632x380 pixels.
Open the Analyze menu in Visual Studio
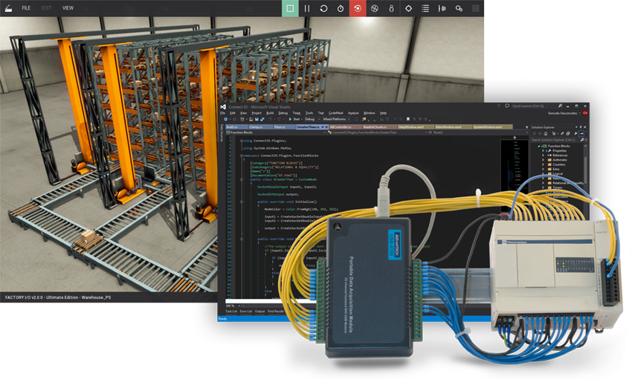(x=353, y=113)
